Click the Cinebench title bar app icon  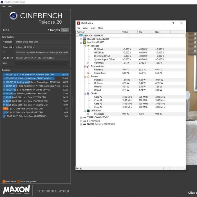(x=2, y=2)
